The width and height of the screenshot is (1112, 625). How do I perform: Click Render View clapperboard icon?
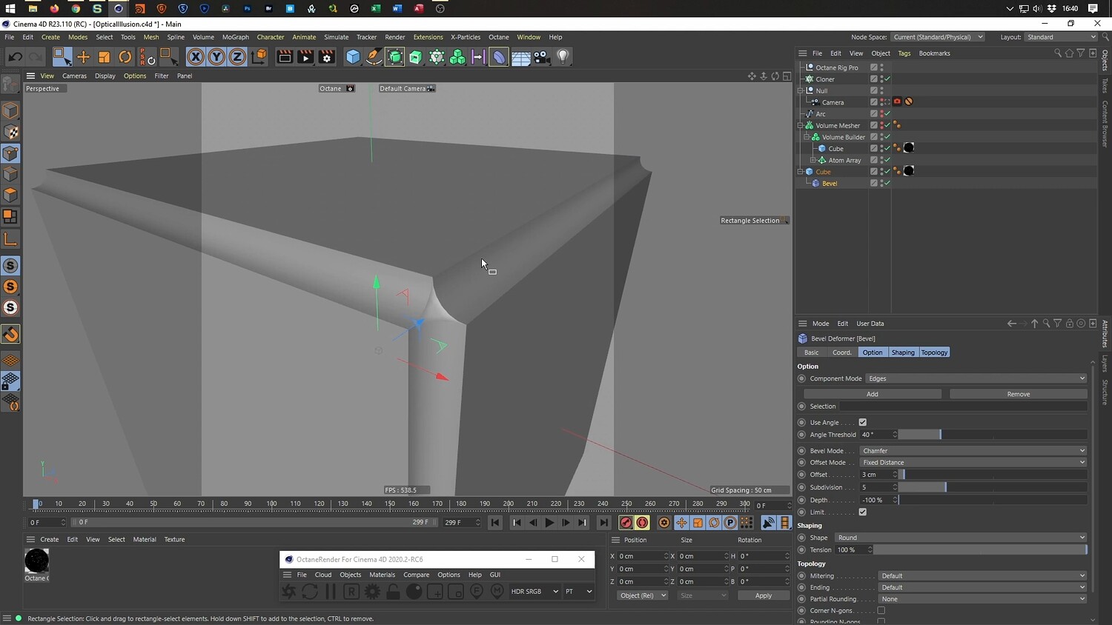[x=285, y=57]
